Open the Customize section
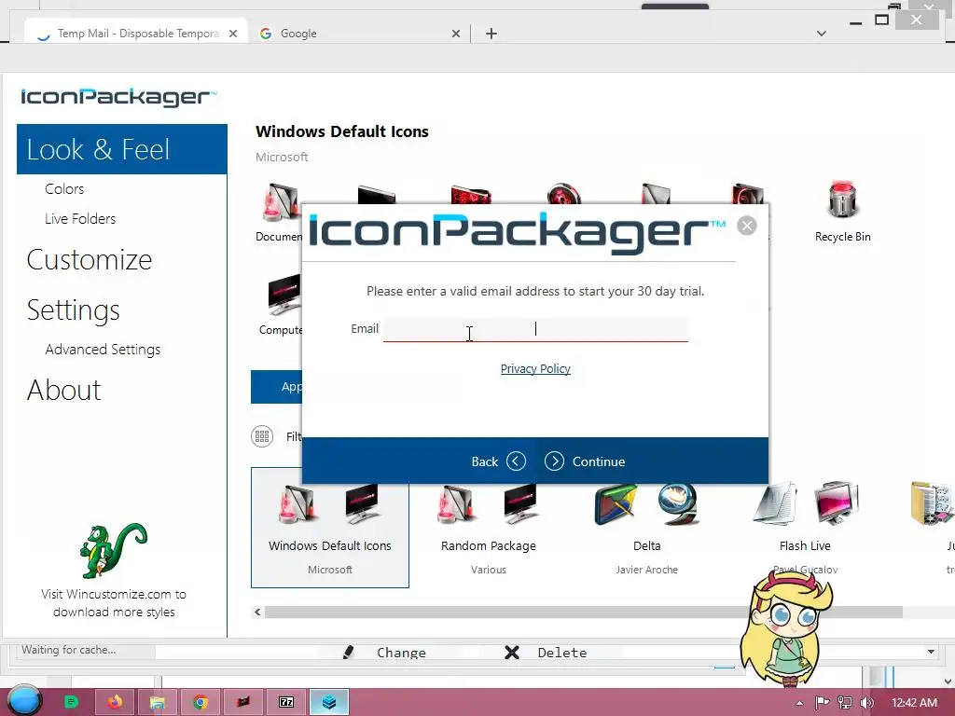955x716 pixels. 90,260
